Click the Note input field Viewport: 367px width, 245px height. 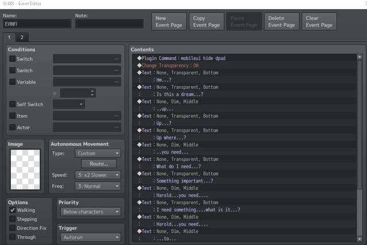(110, 24)
